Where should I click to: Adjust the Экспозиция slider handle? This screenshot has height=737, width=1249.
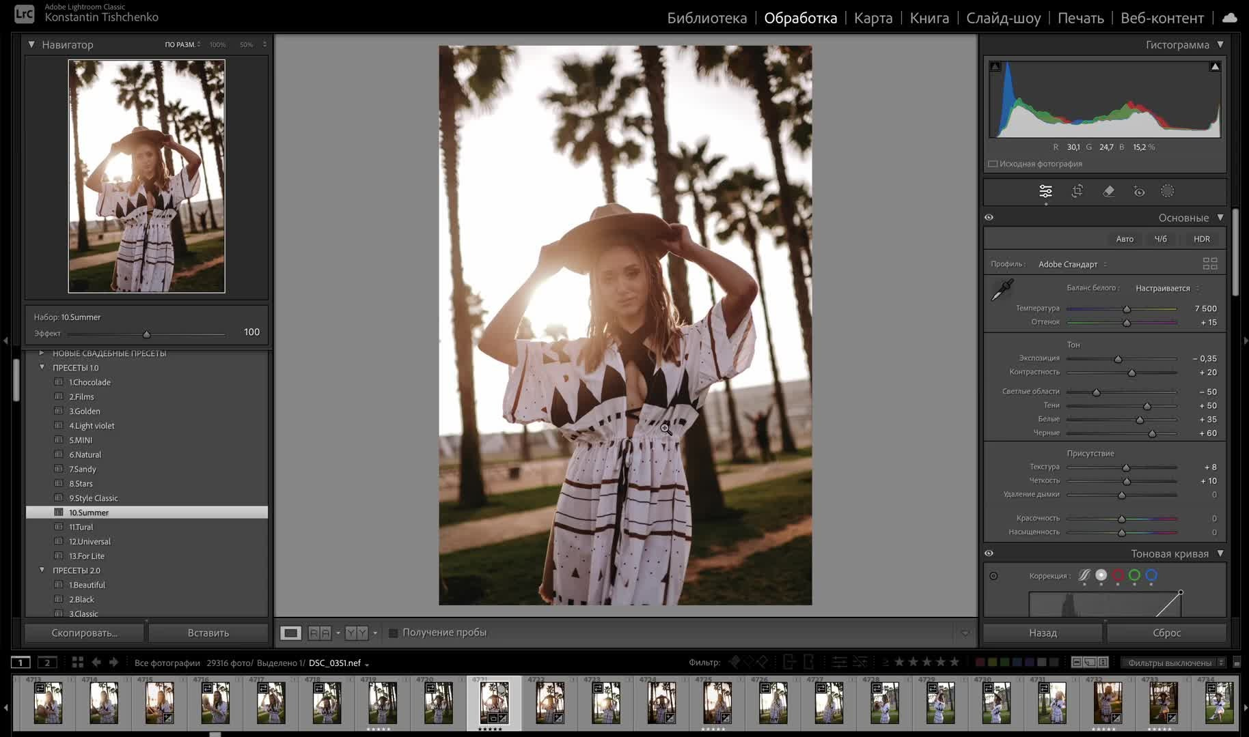1118,359
